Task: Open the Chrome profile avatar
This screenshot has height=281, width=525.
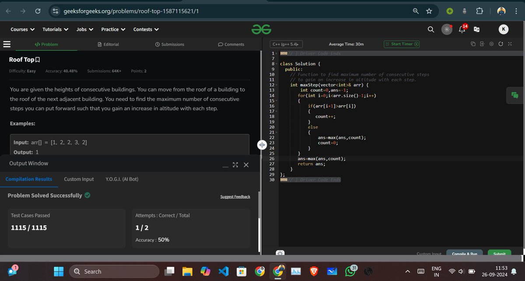Action: [502, 11]
